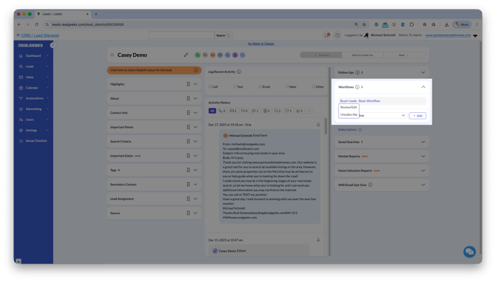Image resolution: width=496 pixels, height=282 pixels.
Task: Select the All activity history tab
Action: [212, 111]
